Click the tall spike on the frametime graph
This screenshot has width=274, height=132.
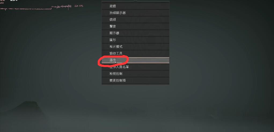tap(68, 8)
